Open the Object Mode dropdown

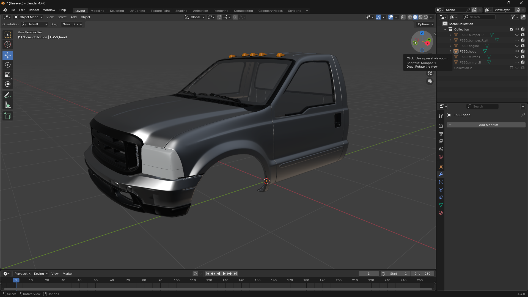tap(28, 17)
